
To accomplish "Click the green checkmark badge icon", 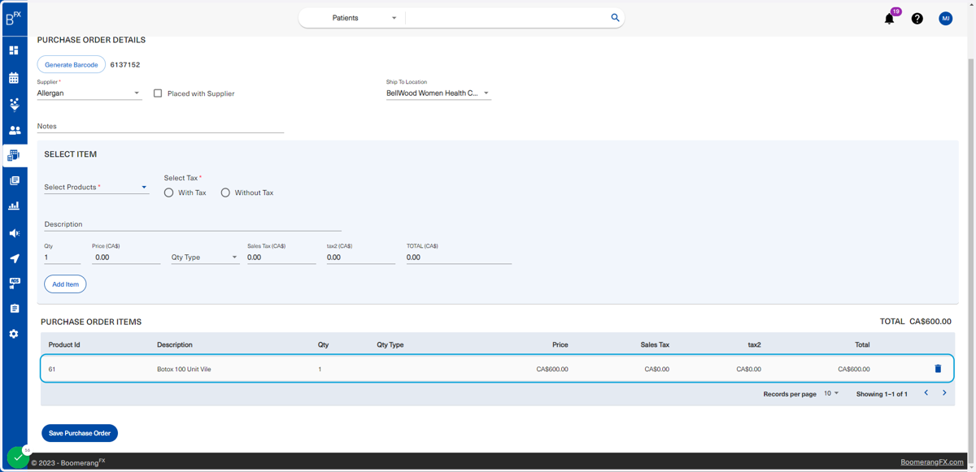I will coord(18,457).
